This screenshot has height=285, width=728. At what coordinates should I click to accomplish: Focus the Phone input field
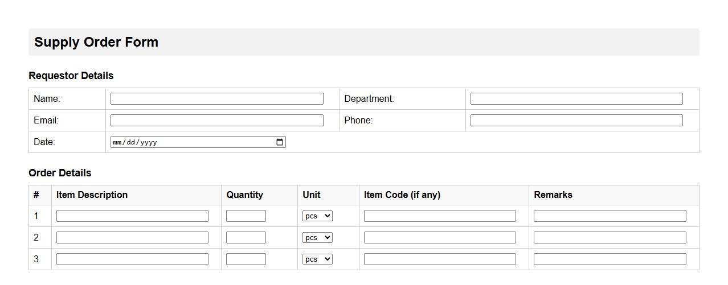click(576, 121)
